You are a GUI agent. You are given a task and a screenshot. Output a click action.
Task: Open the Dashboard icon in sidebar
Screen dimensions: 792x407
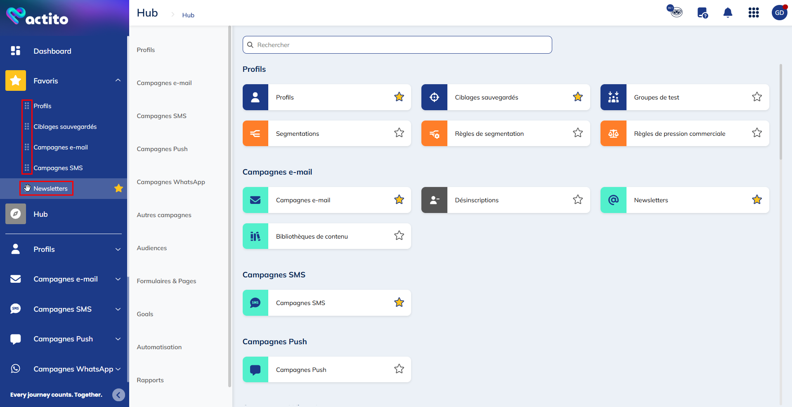(16, 51)
